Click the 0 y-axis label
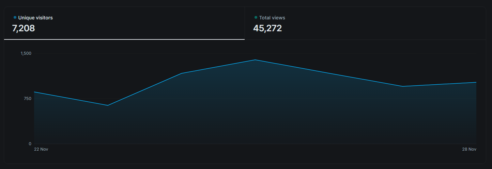The height and width of the screenshot is (169, 492). pos(30,144)
